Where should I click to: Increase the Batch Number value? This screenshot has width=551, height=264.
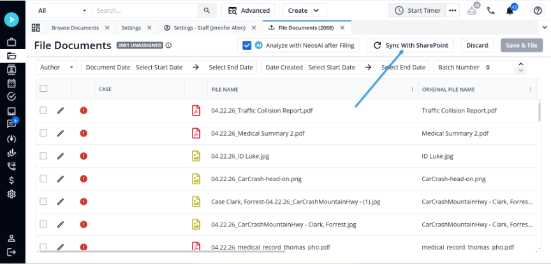pyautogui.click(x=521, y=64)
